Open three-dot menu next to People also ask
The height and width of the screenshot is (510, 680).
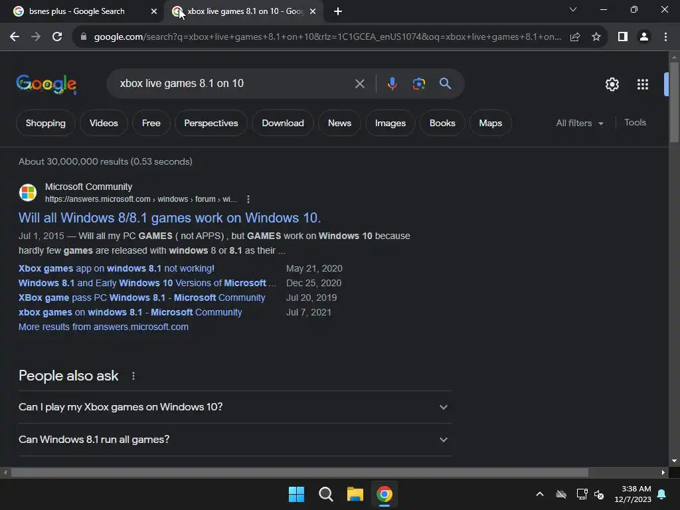(133, 376)
